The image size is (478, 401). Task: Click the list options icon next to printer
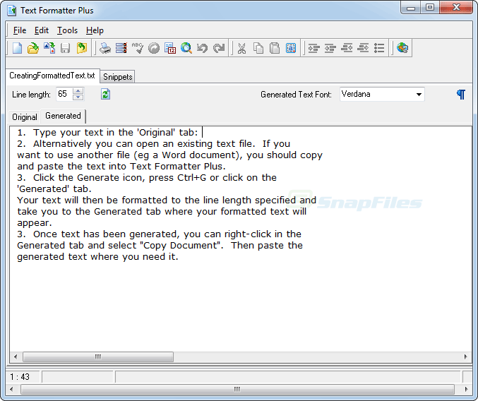121,48
